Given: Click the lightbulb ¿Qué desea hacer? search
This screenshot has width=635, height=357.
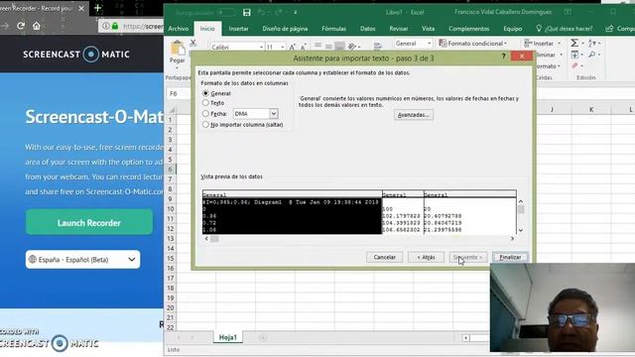Looking at the screenshot, I should pyautogui.click(x=565, y=29).
